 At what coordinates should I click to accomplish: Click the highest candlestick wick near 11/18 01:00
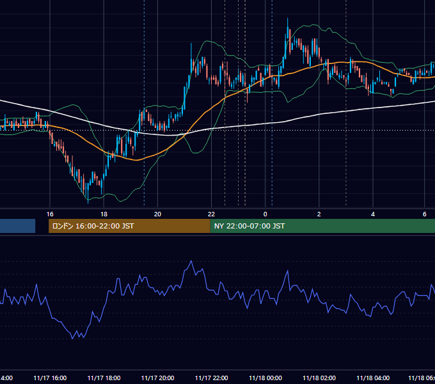288,24
